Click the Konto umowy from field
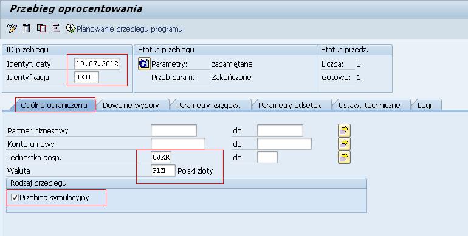Screen dimensions: 468x236 click(178, 144)
